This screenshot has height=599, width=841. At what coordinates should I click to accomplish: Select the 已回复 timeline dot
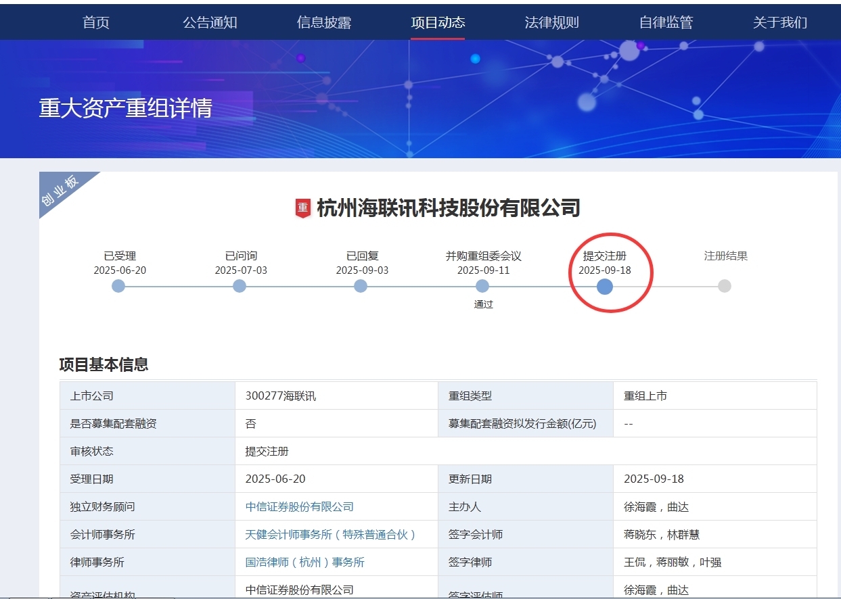point(361,286)
